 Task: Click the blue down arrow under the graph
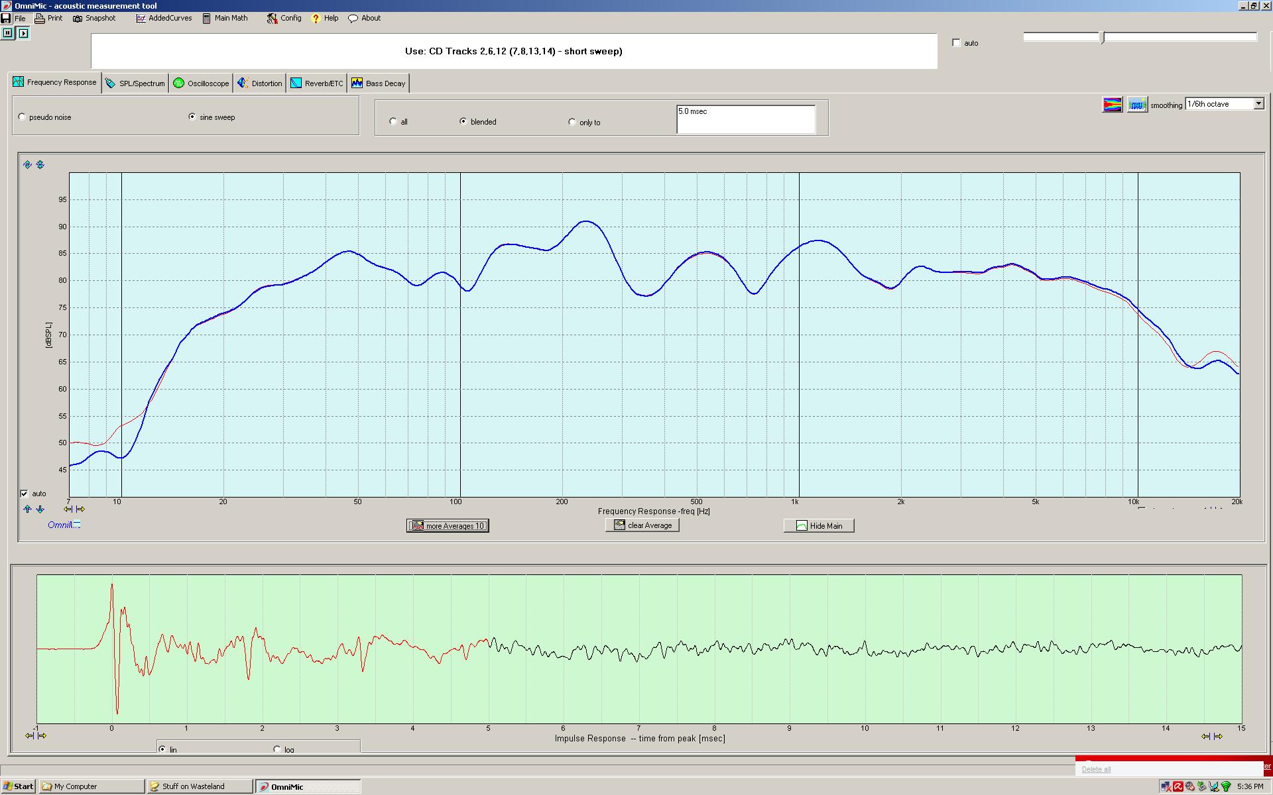tap(40, 509)
